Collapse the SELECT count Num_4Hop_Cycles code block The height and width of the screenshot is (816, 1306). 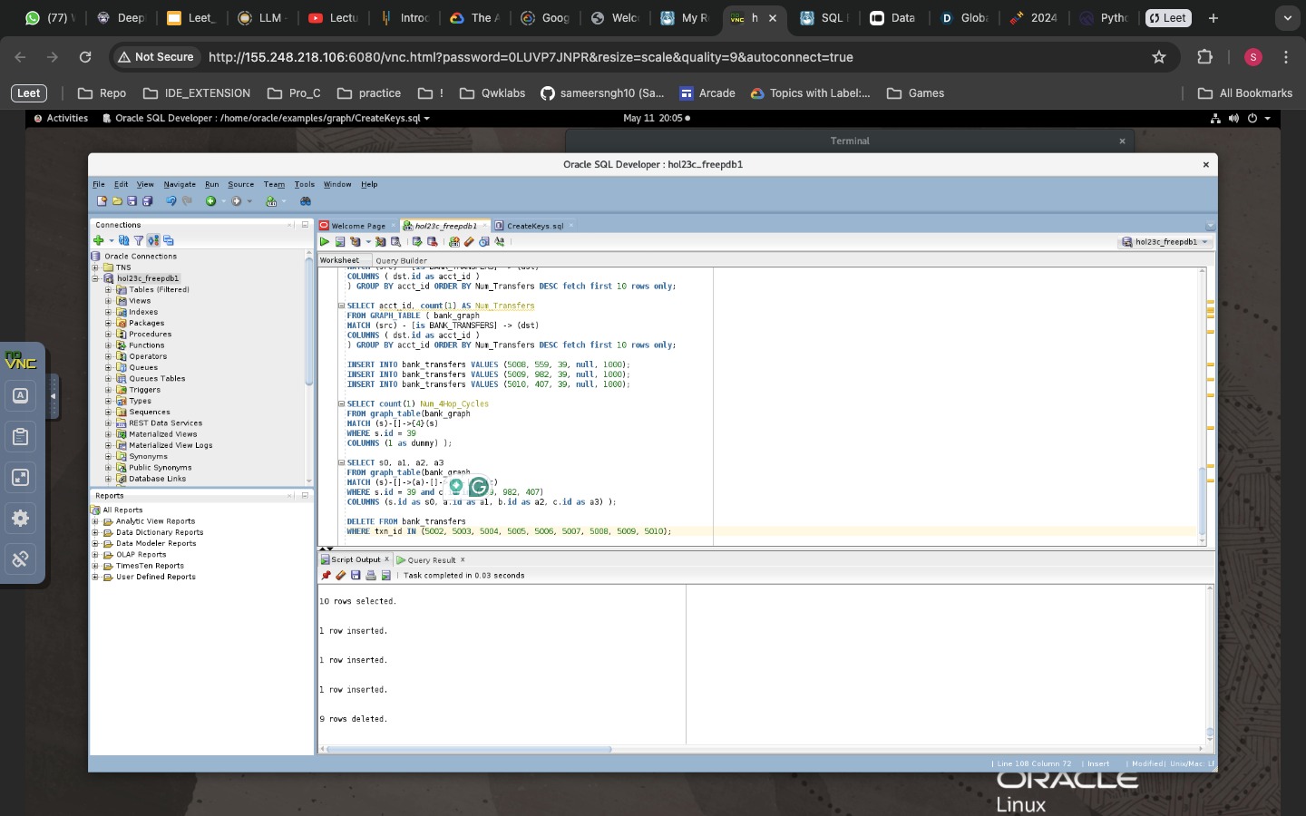tap(341, 404)
